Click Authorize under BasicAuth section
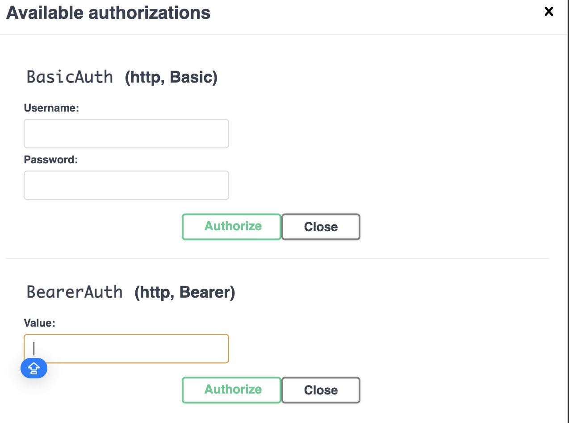The width and height of the screenshot is (569, 423). pos(231,227)
